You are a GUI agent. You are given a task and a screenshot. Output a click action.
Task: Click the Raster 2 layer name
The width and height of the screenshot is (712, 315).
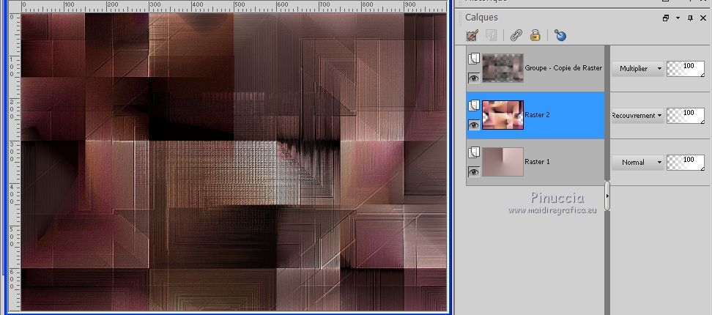point(537,115)
